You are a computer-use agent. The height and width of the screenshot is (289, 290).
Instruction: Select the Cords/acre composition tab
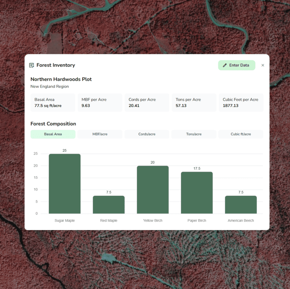147,134
